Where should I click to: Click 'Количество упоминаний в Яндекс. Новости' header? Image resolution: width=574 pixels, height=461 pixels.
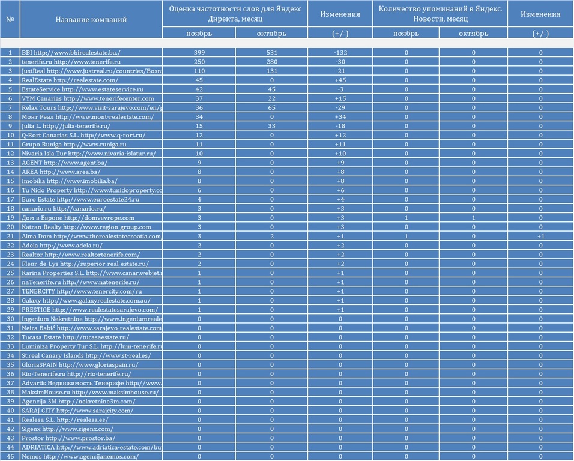click(x=440, y=14)
